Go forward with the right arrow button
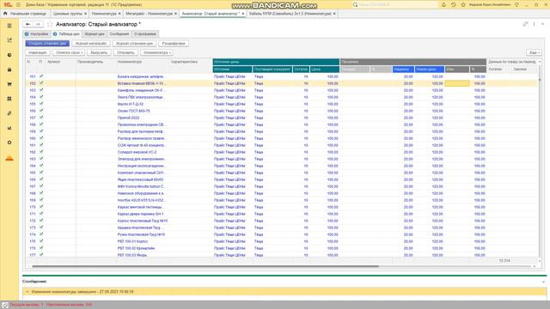 [x=38, y=24]
